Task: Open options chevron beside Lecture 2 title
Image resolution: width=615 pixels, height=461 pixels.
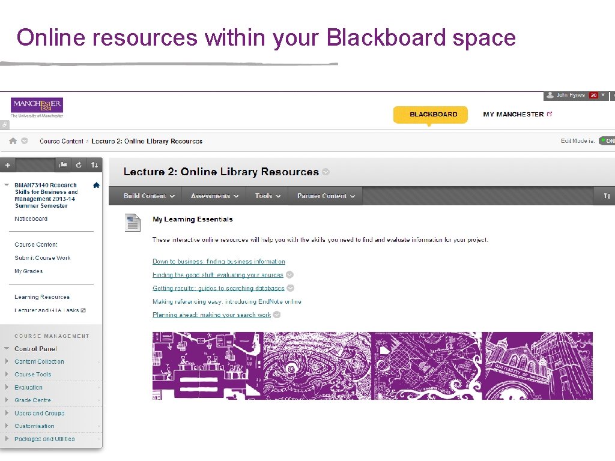Action: pos(326,172)
